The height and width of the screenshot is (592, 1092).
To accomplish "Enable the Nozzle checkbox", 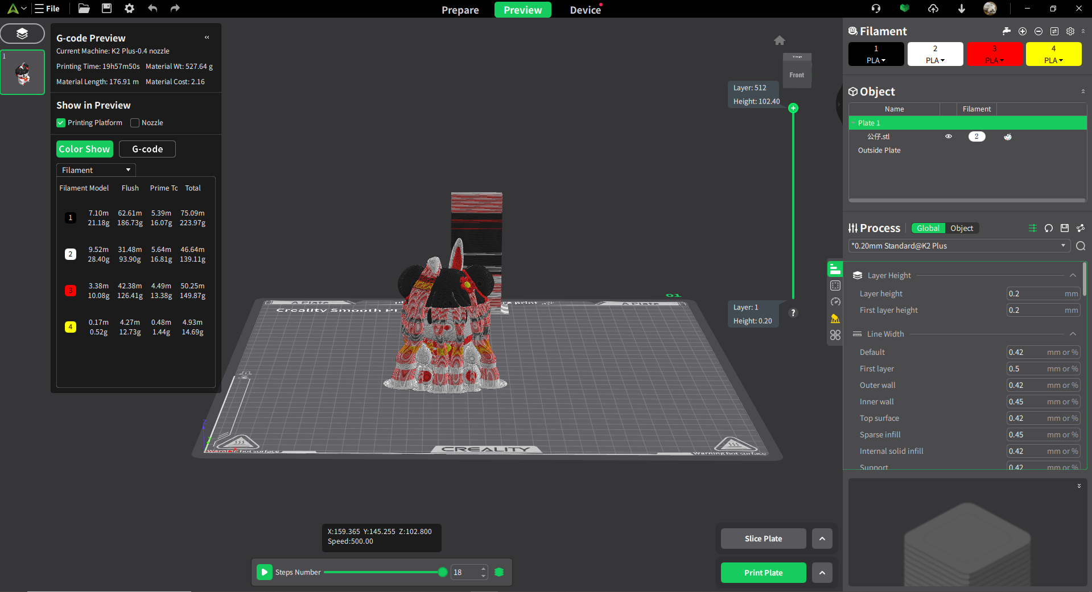I will 135,123.
